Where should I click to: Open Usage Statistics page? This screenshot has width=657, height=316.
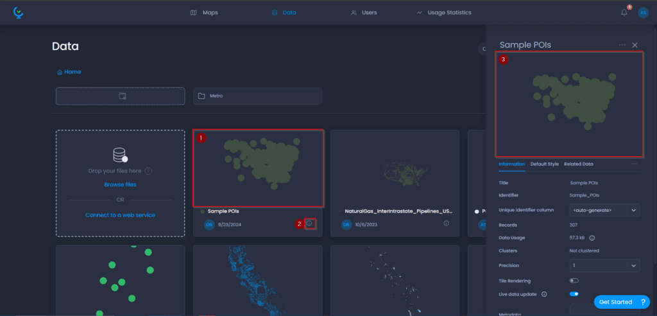444,13
